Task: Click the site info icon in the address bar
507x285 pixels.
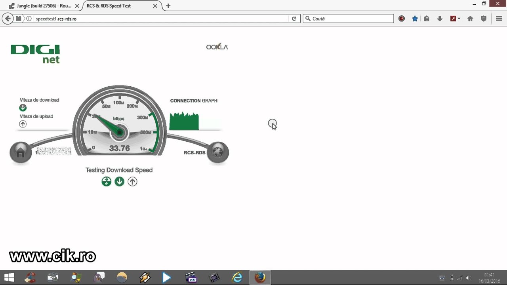Action: click(x=29, y=19)
